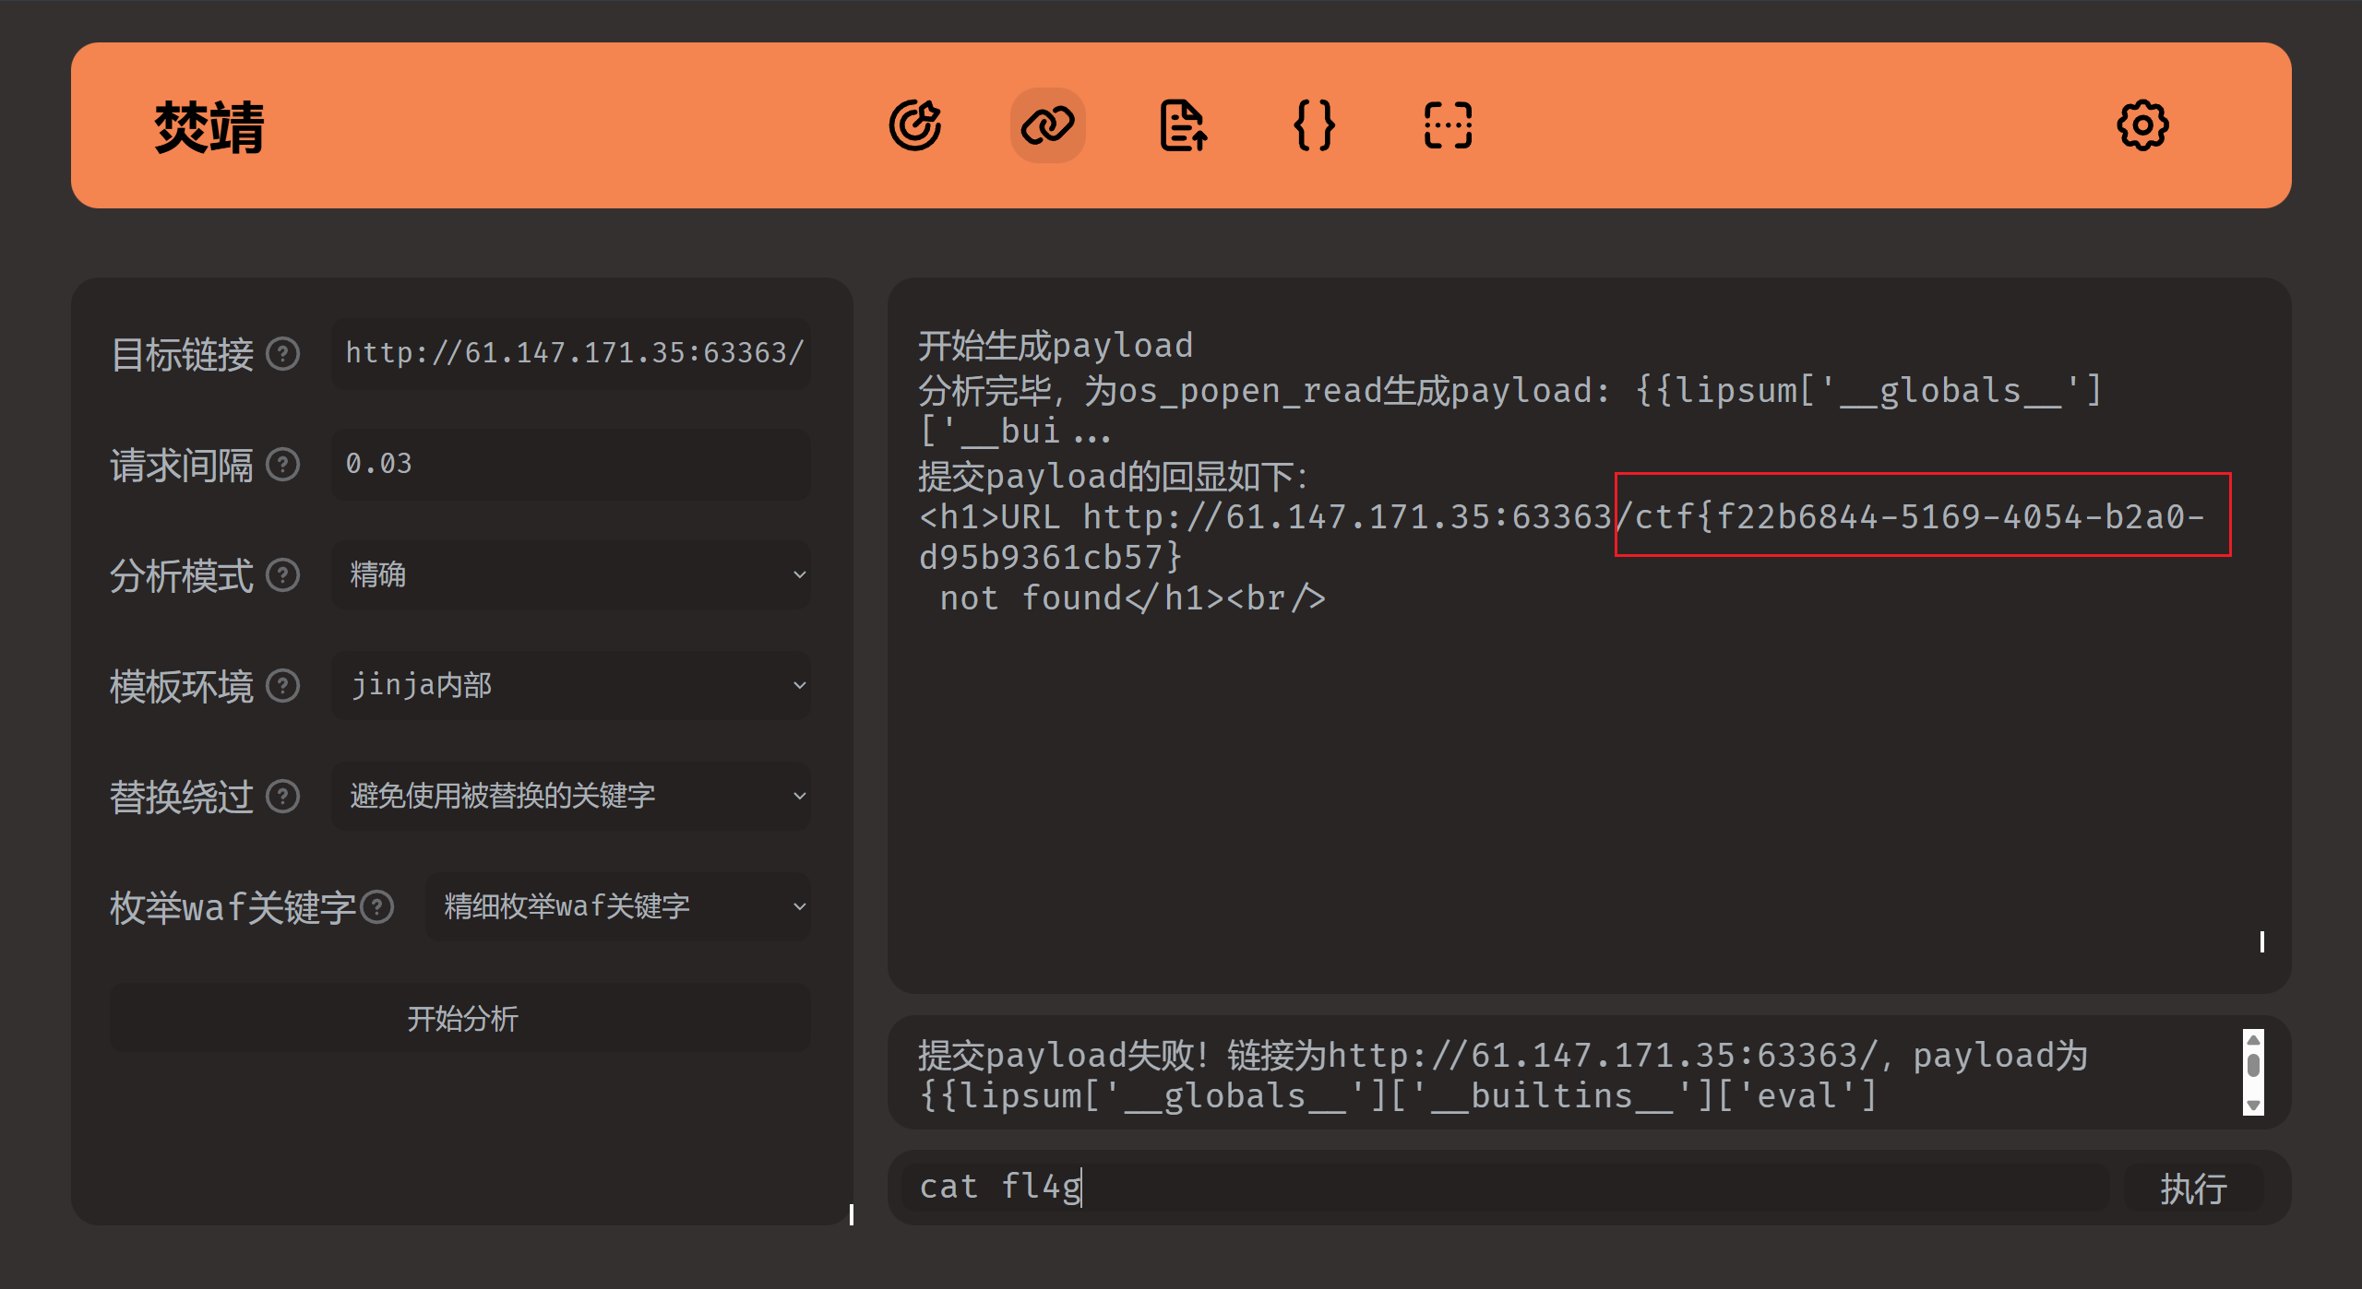The width and height of the screenshot is (2362, 1289).
Task: Open settings gear icon
Action: coord(2141,125)
